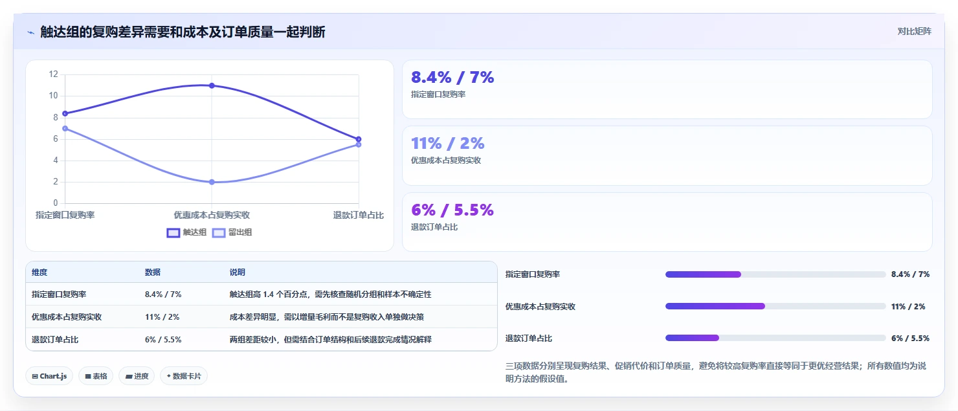Click the 退款订单占比 progress row label

[529, 338]
